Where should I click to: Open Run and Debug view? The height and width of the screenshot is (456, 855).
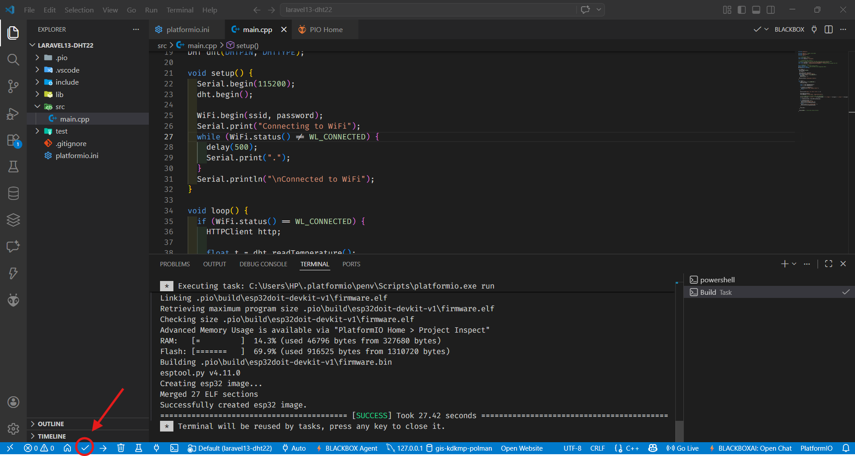pyautogui.click(x=13, y=114)
